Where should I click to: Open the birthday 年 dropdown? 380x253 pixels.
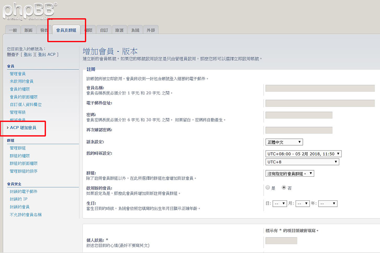(328, 204)
